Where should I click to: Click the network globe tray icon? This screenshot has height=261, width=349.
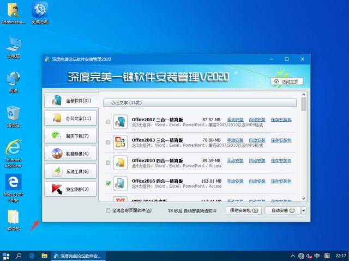pos(301,256)
